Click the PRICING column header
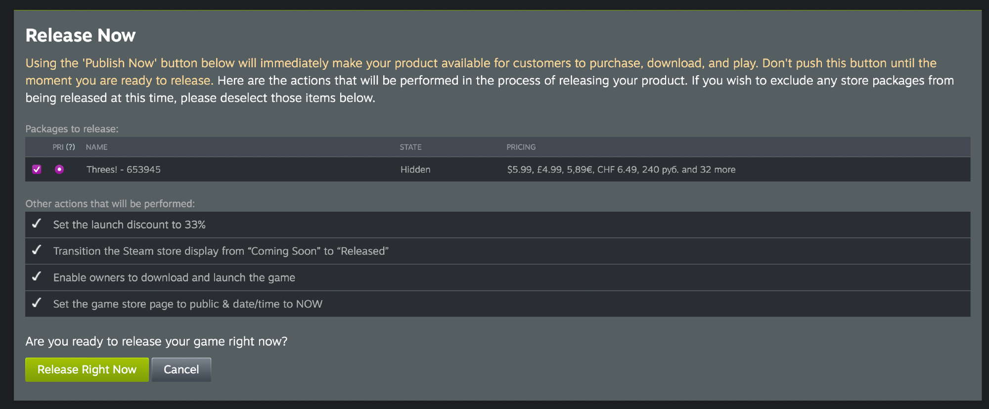 click(521, 147)
